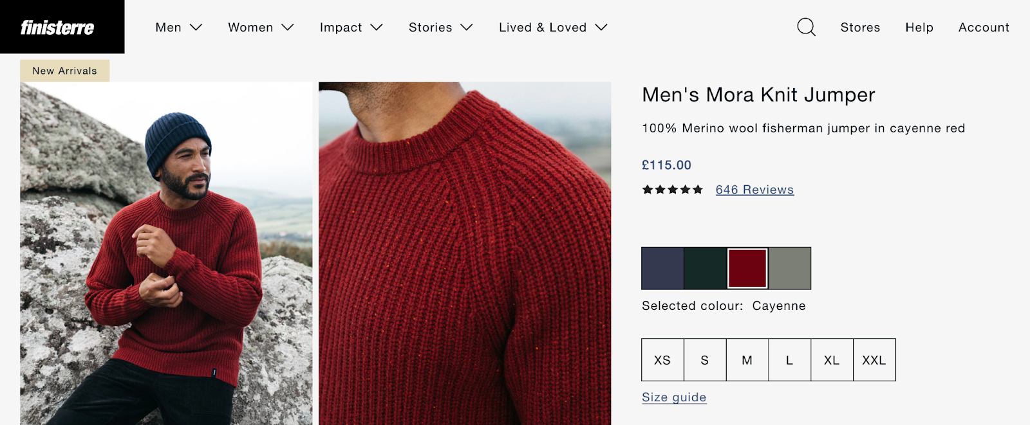Select size XXL
Viewport: 1030px width, 425px height.
point(874,360)
